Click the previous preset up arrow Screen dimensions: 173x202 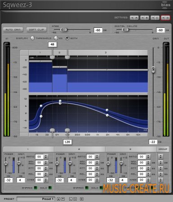(x=58, y=199)
